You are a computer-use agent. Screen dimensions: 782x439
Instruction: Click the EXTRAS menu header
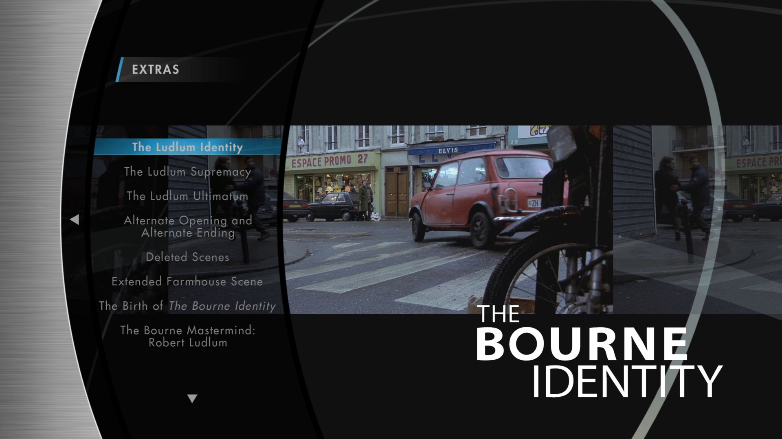tap(156, 70)
